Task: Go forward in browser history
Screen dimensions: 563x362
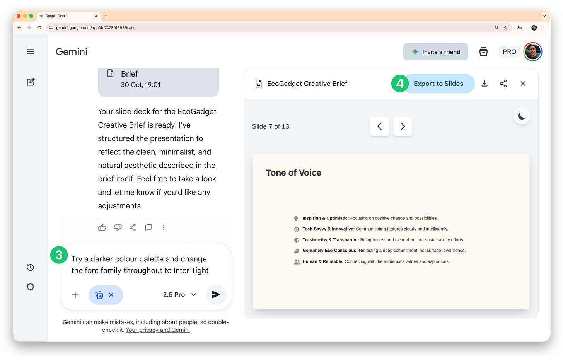Action: 29,28
